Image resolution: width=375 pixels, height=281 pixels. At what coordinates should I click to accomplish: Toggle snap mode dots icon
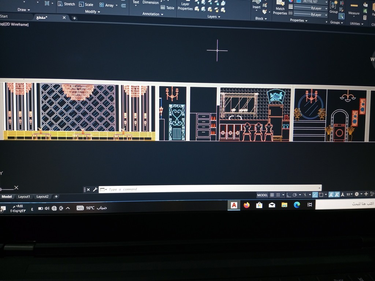[x=278, y=195]
